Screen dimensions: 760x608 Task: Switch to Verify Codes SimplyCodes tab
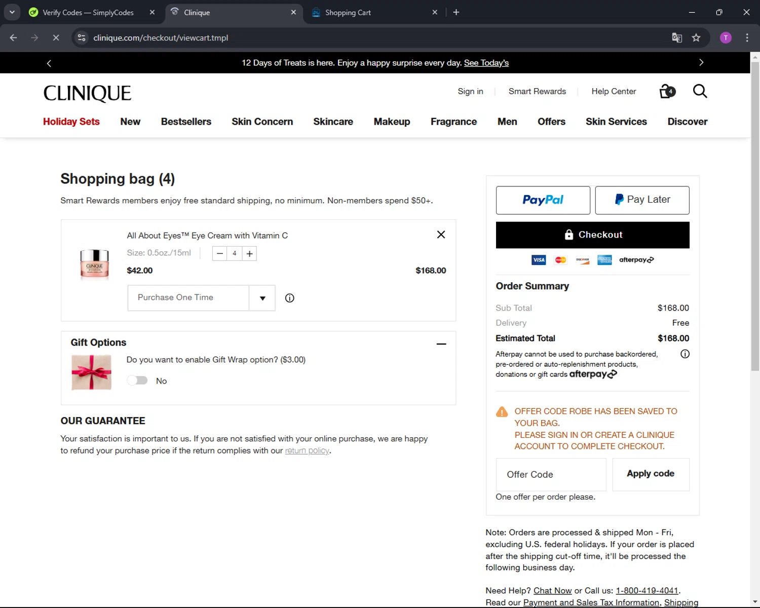click(x=88, y=13)
